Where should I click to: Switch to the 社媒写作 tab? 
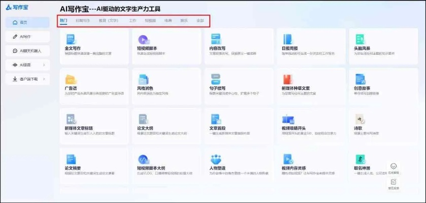[x=83, y=21]
